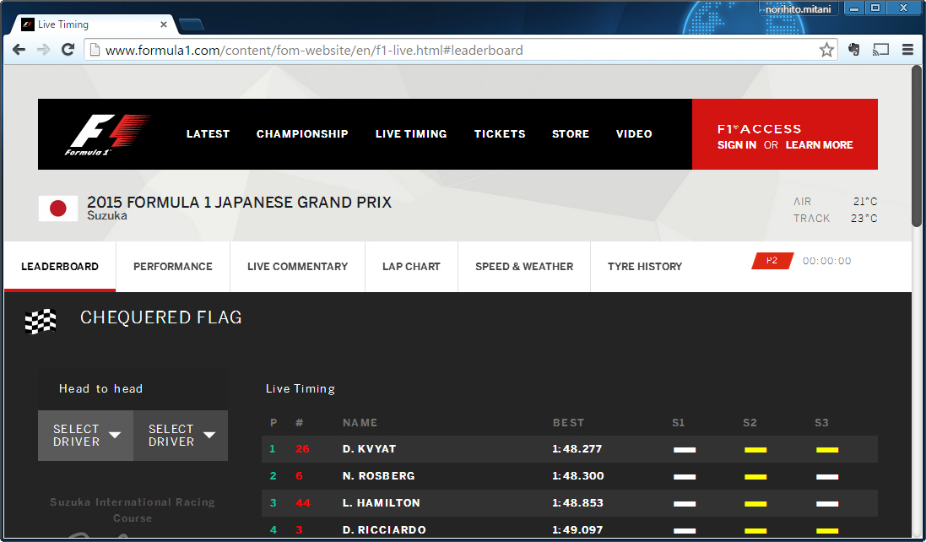Click the CHEQUERED FLAG status text

pos(161,317)
